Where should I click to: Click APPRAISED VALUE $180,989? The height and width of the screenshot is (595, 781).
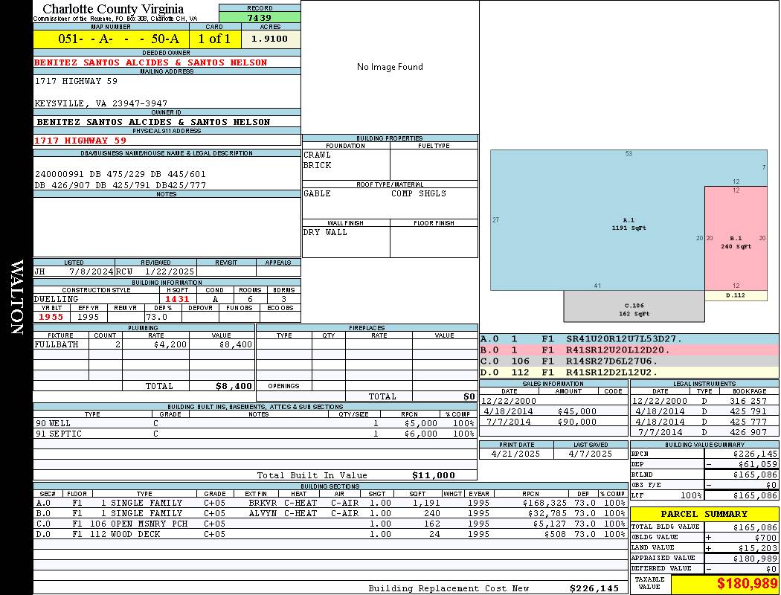(x=755, y=559)
